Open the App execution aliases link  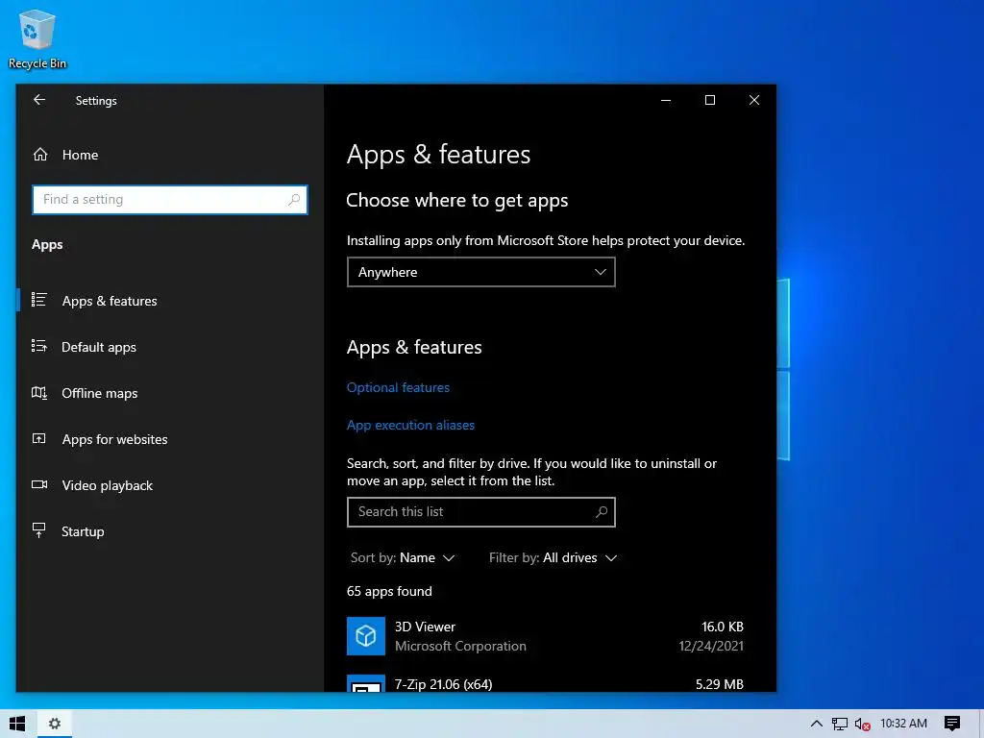410,425
